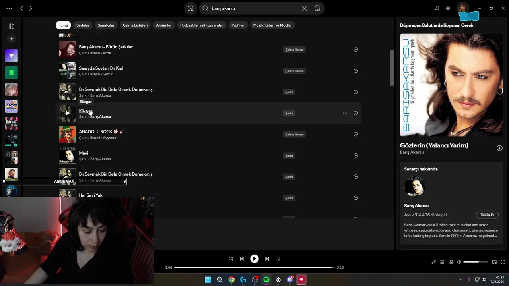Go forward with the right arrow
This screenshot has height=286, width=509.
tap(31, 8)
